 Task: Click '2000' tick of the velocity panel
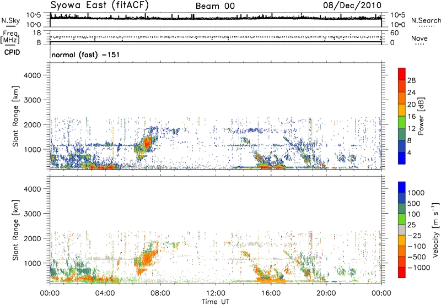pos(32,238)
